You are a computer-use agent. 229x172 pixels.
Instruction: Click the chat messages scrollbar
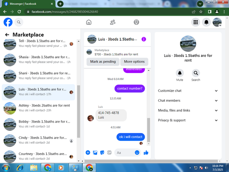click(148, 130)
